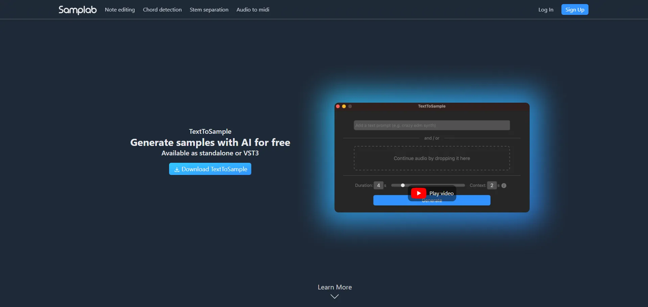Click the down chevron under Learn More
648x307 pixels.
coord(334,297)
